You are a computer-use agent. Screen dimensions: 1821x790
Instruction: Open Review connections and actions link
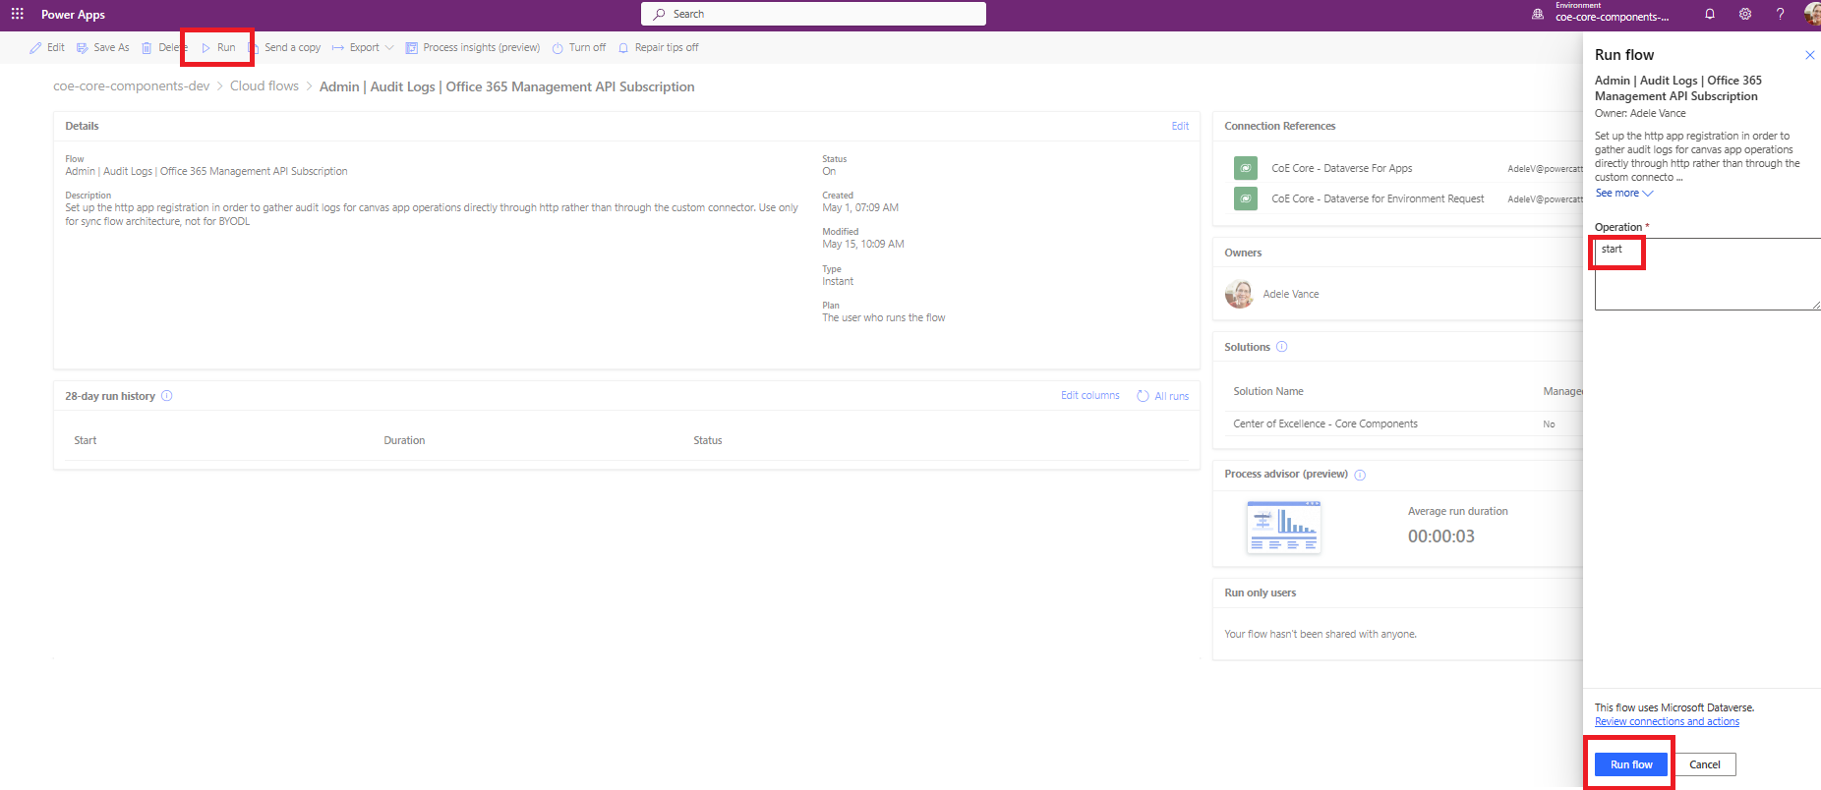click(x=1667, y=721)
